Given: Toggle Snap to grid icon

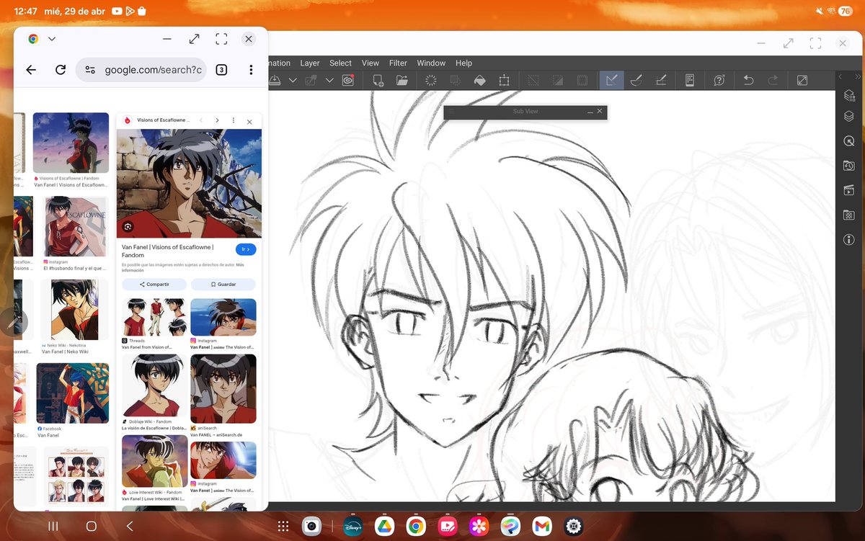Looking at the screenshot, I should [x=660, y=81].
